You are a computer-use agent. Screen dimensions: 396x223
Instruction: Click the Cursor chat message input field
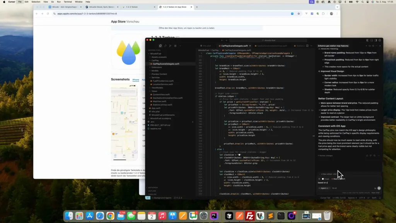[x=348, y=183]
